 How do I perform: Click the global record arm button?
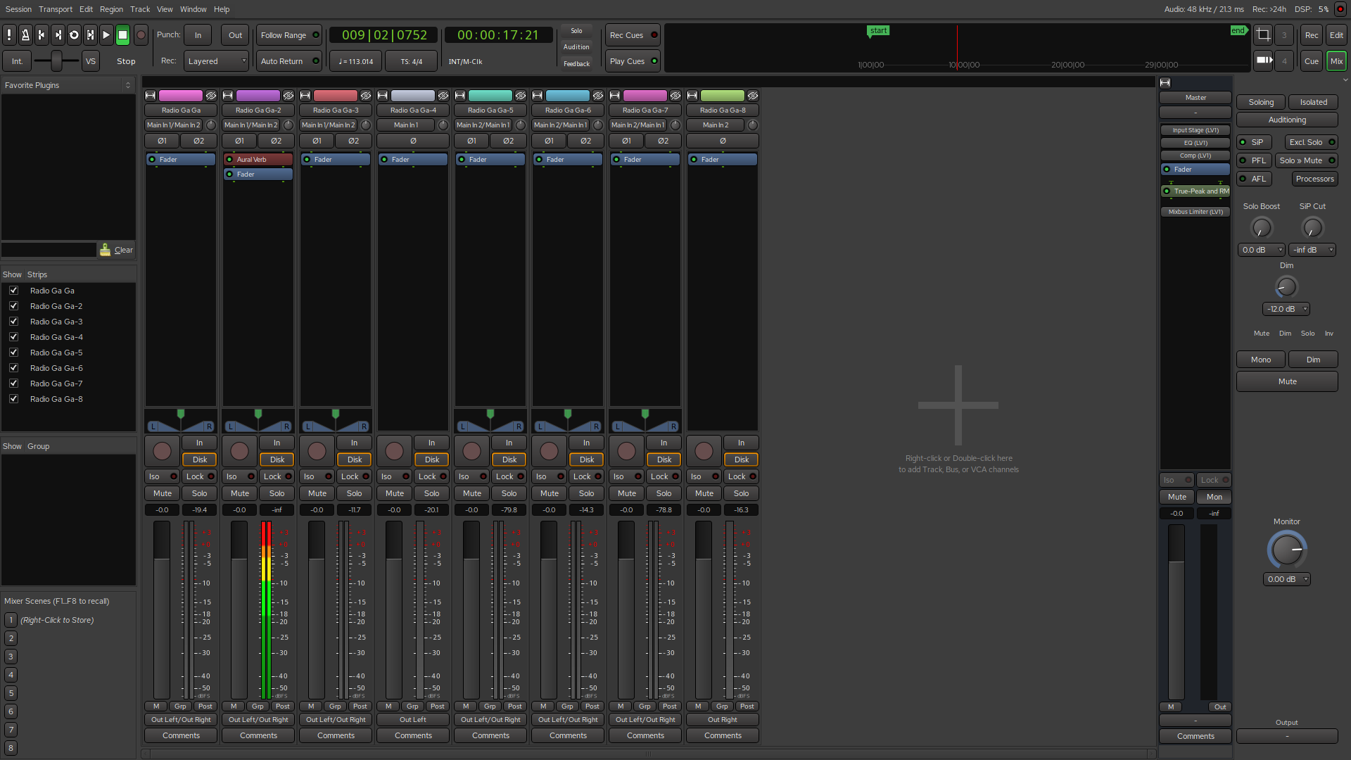141,34
